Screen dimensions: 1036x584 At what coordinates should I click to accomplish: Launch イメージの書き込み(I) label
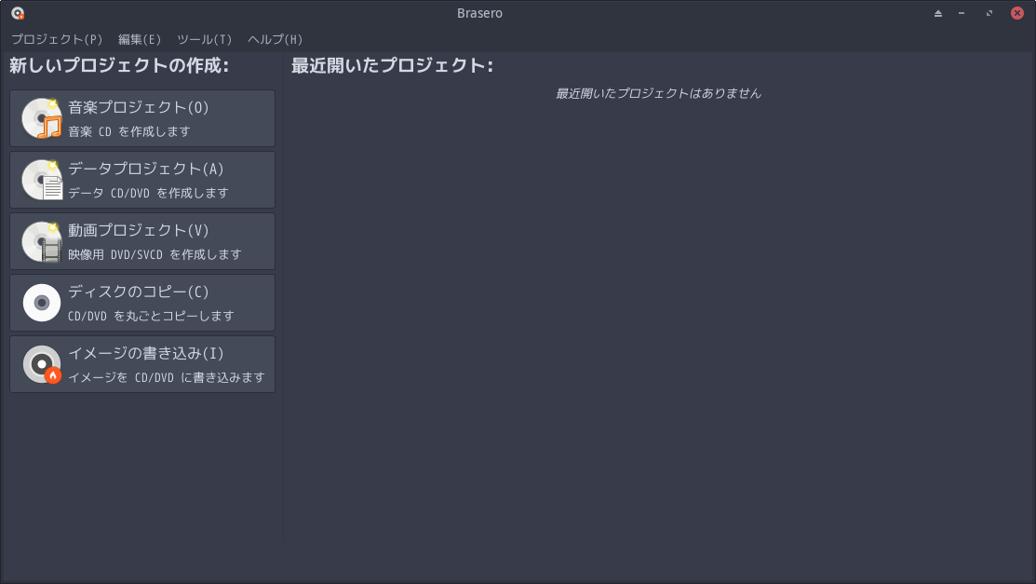click(146, 353)
